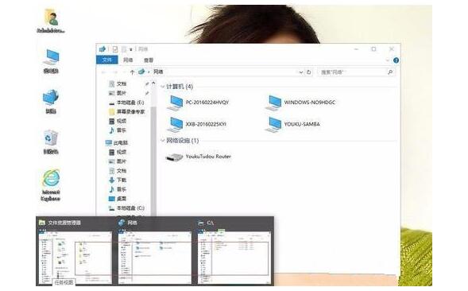Go forward with the forward arrow
Viewport: 468px width, 291px height.
(115, 72)
